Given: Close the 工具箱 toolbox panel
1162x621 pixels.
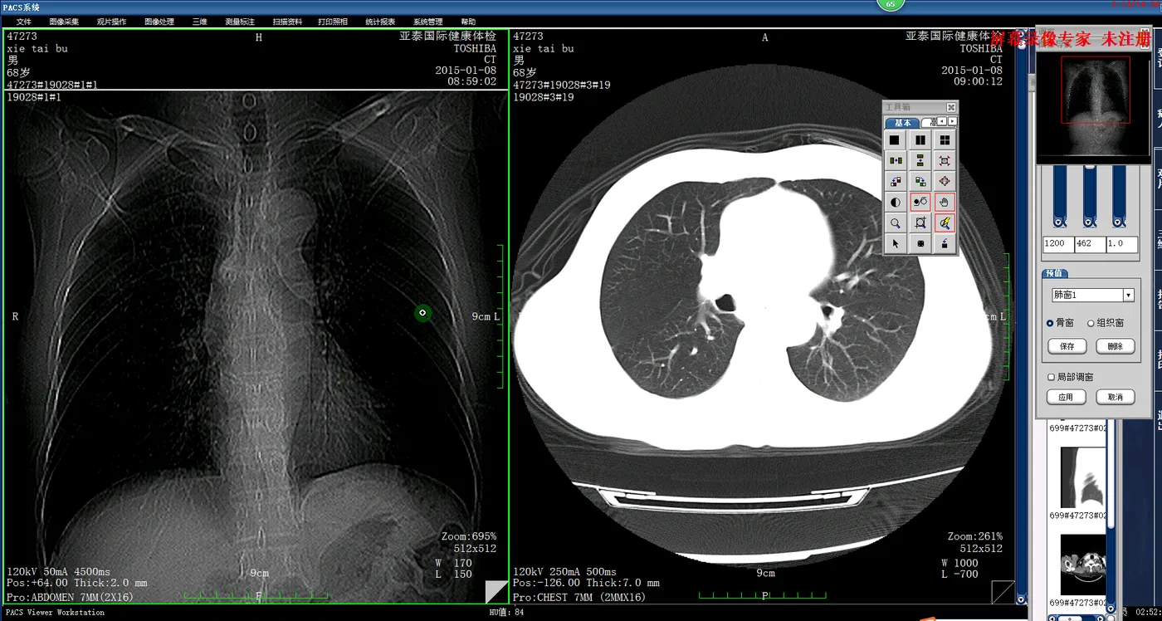Looking at the screenshot, I should click(951, 107).
